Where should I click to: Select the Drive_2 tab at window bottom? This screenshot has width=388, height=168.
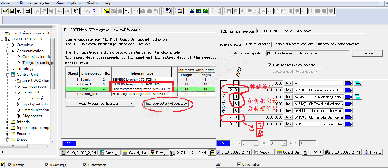pos(373,152)
